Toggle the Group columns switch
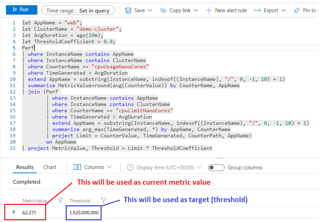 pyautogui.click(x=216, y=167)
